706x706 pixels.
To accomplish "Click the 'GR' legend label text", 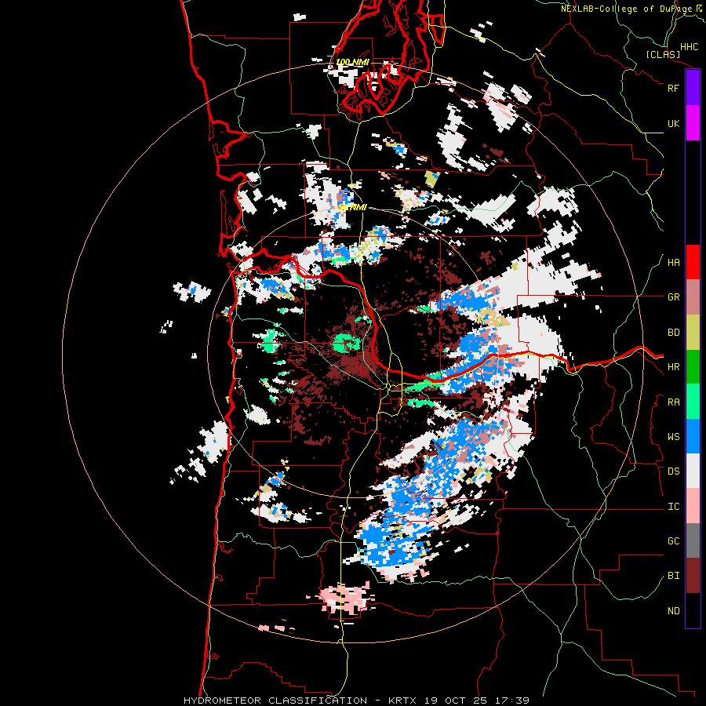I will coord(673,297).
